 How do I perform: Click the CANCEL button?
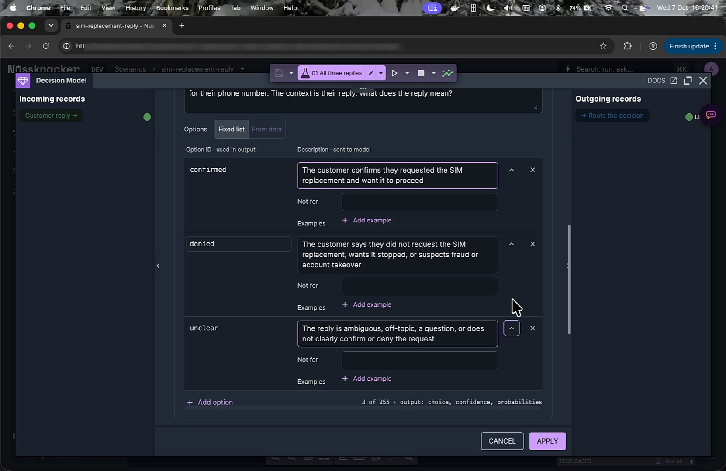[x=502, y=441]
